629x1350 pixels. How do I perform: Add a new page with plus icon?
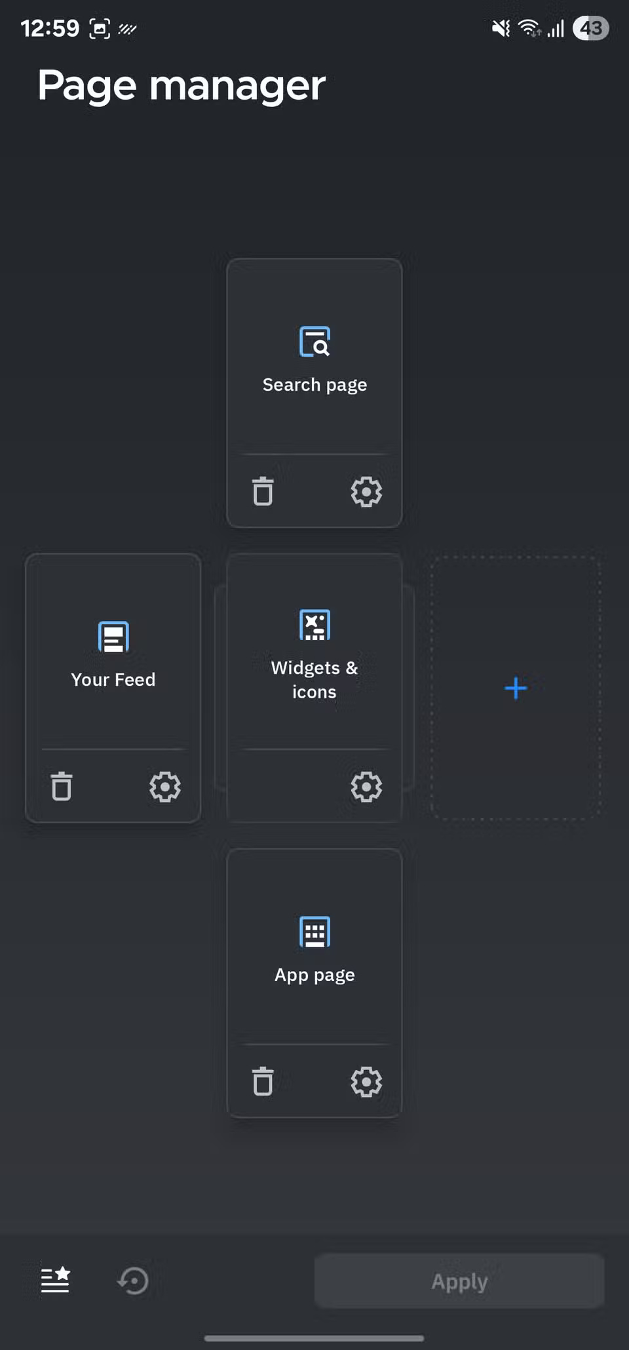point(516,688)
